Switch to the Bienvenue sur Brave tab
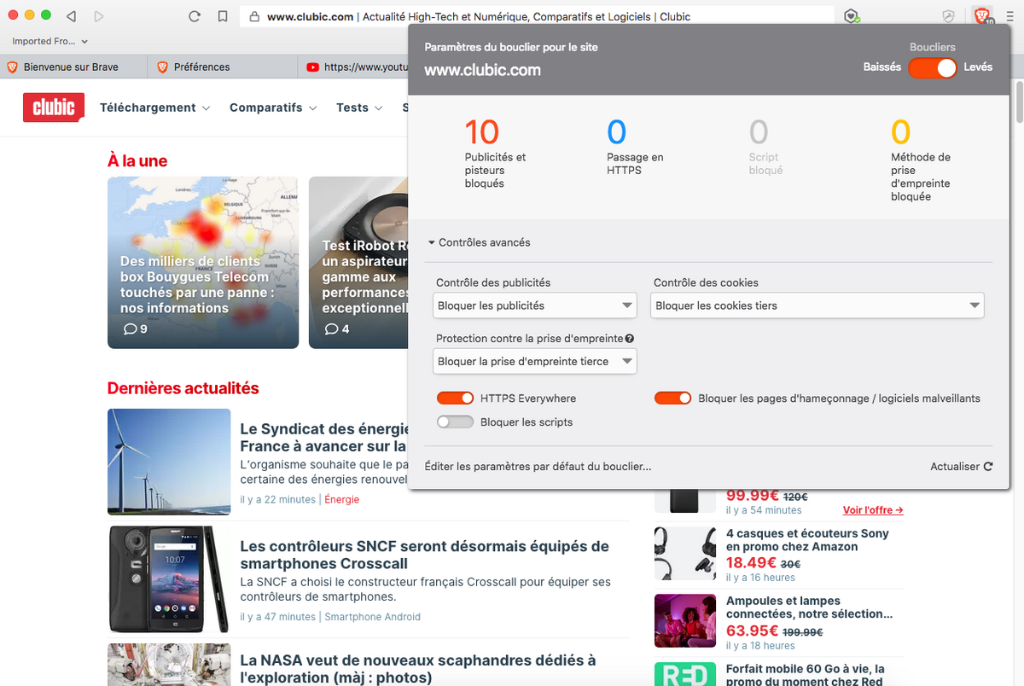This screenshot has width=1024, height=686. (73, 67)
